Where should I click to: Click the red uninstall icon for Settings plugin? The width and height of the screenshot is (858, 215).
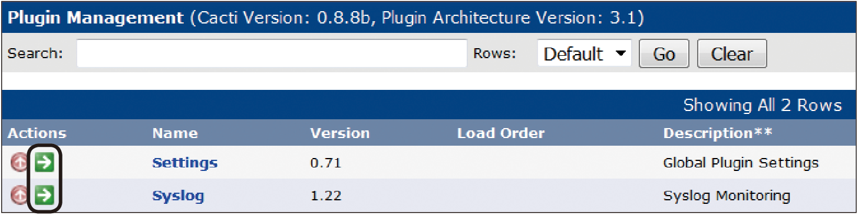[x=19, y=163]
